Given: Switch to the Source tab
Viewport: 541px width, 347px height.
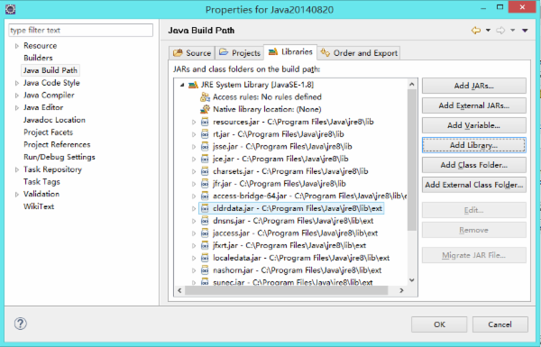Looking at the screenshot, I should [x=192, y=53].
